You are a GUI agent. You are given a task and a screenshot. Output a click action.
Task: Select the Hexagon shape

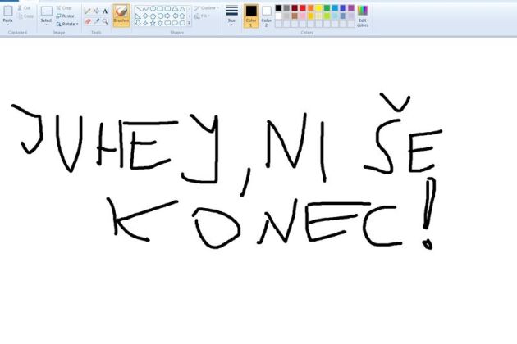pos(160,16)
